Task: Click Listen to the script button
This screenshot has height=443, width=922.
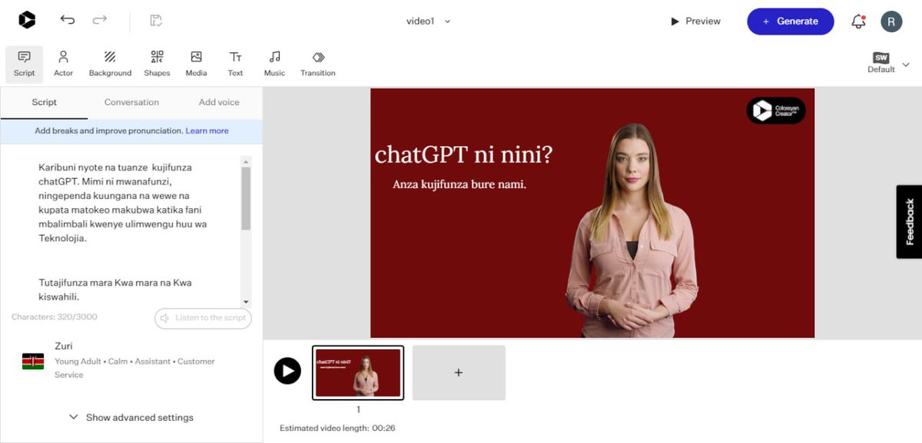Action: [x=203, y=318]
